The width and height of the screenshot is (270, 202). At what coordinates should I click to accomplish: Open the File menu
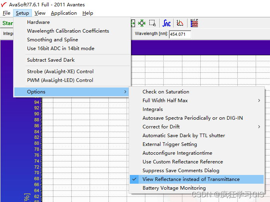(x=6, y=13)
